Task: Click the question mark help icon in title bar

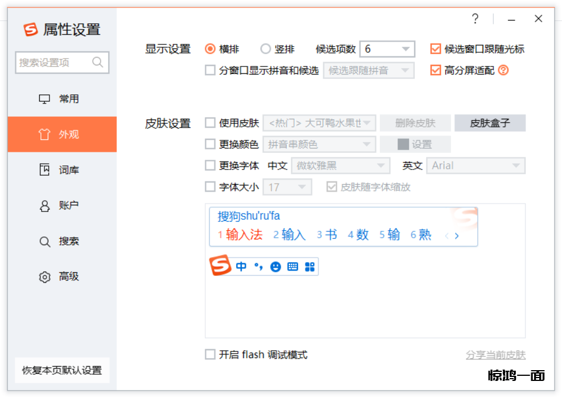Action: click(x=476, y=19)
